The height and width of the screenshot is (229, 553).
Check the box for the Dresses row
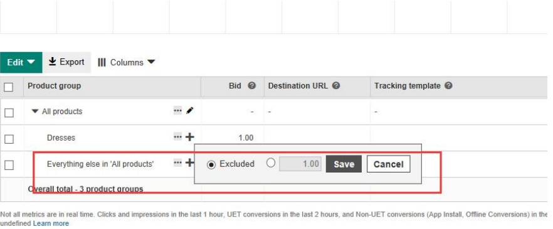pos(9,139)
